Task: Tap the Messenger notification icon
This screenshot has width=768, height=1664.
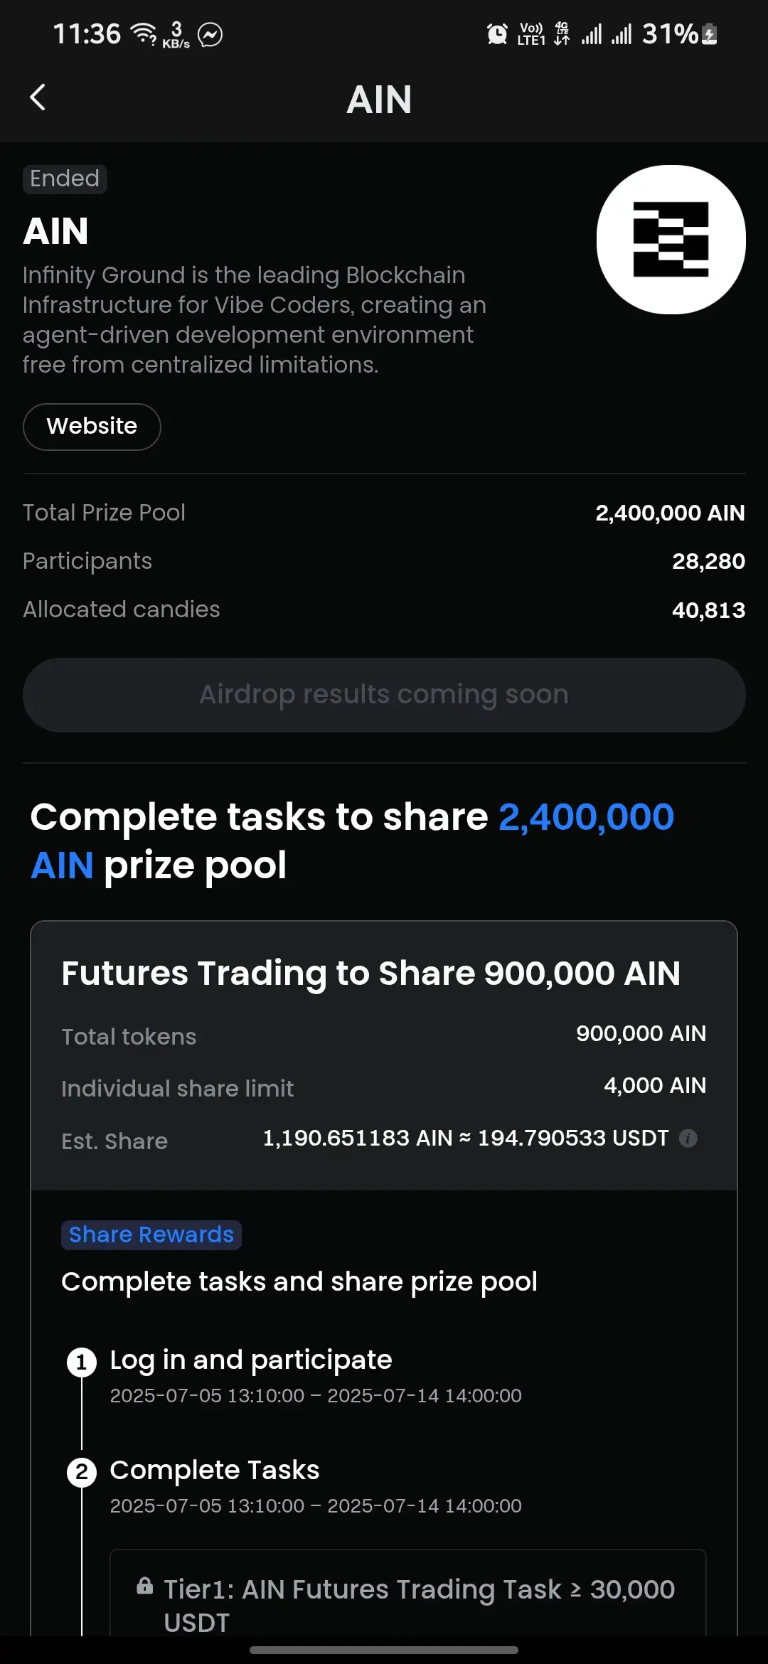Action: [210, 34]
